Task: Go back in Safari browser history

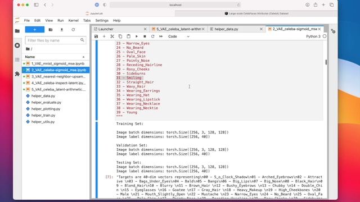Action: 45,5
